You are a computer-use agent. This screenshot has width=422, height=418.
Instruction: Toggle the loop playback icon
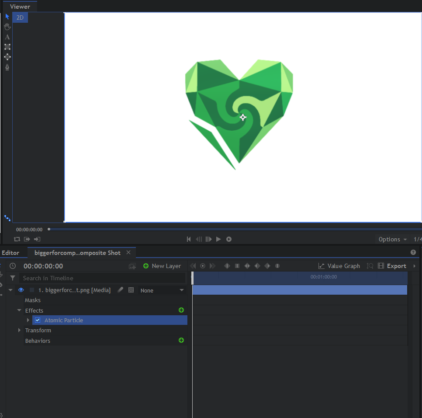click(x=17, y=239)
